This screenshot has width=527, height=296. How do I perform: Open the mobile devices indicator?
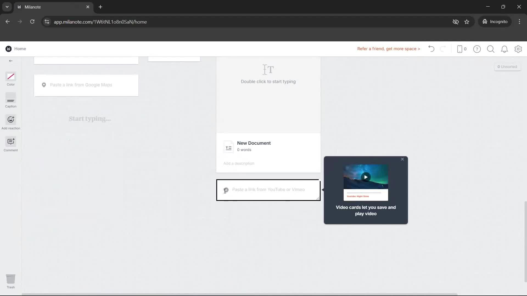coord(461,49)
